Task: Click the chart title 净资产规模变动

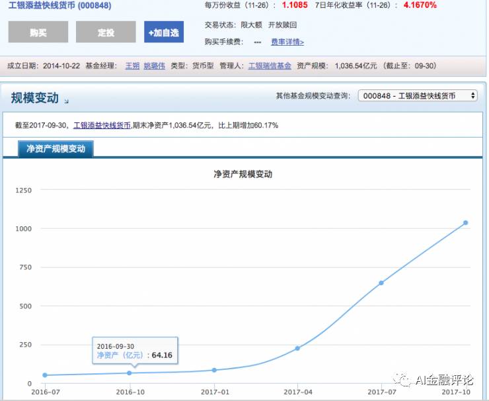Action: pyautogui.click(x=243, y=174)
